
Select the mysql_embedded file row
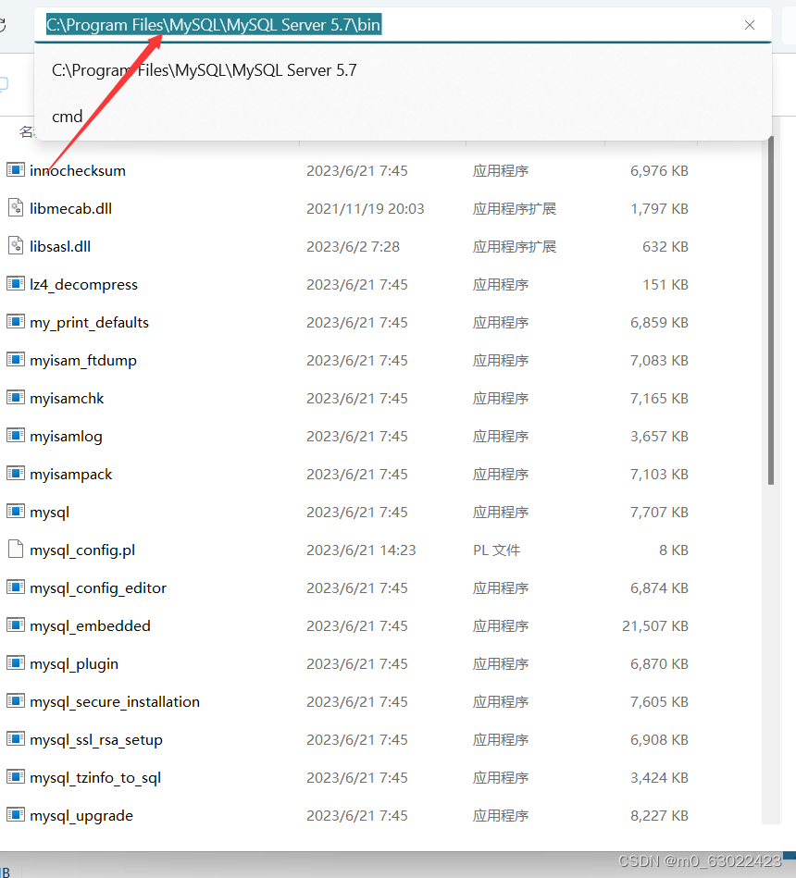pos(89,625)
